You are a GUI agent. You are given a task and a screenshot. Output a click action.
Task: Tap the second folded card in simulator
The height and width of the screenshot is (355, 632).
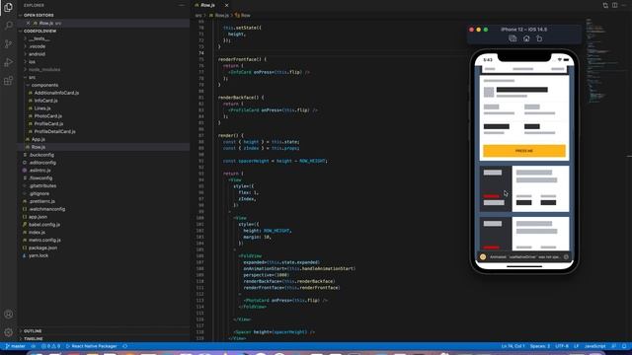(x=524, y=235)
